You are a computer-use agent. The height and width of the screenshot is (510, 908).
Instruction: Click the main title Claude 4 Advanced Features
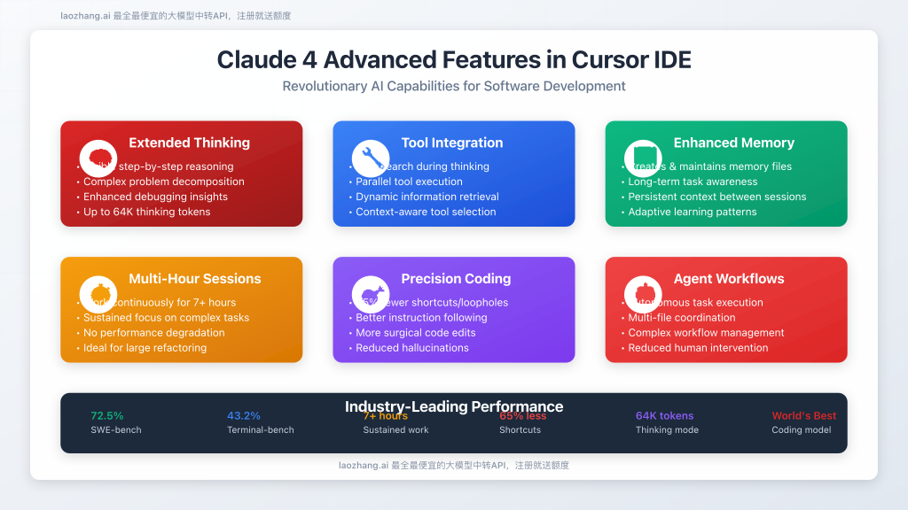point(454,59)
